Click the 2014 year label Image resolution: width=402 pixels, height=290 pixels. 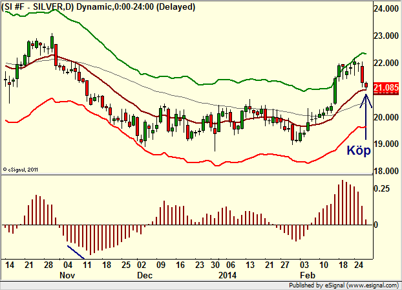click(227, 275)
